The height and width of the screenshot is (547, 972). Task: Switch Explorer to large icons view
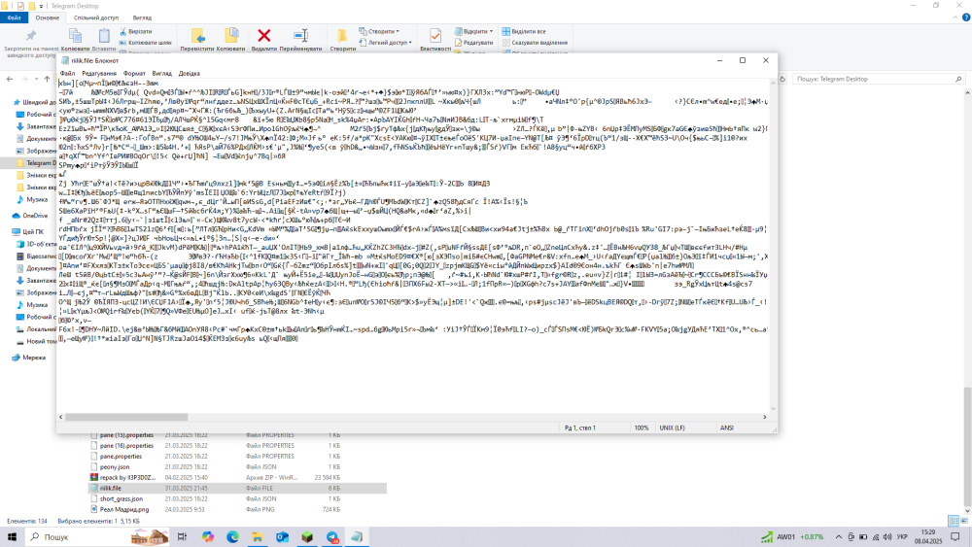point(964,521)
